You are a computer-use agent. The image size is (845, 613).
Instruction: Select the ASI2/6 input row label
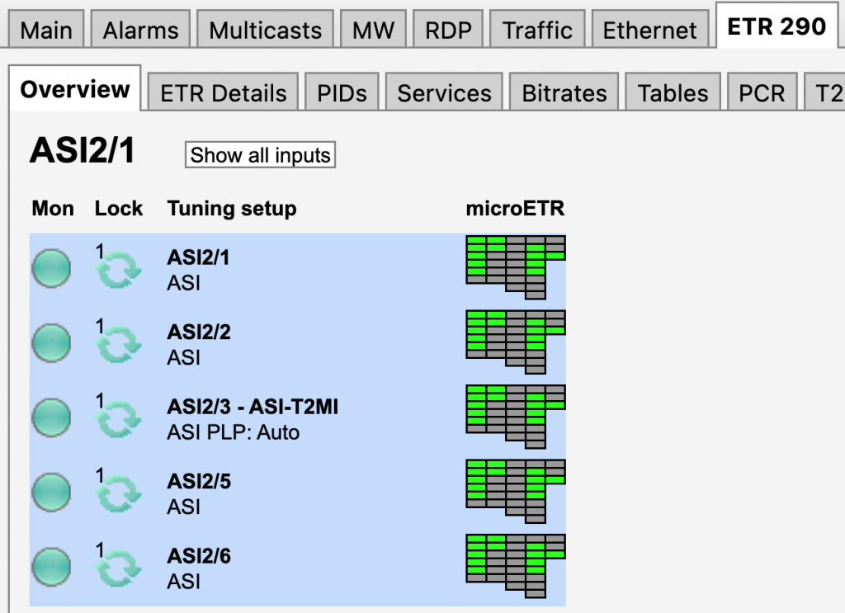pos(199,556)
